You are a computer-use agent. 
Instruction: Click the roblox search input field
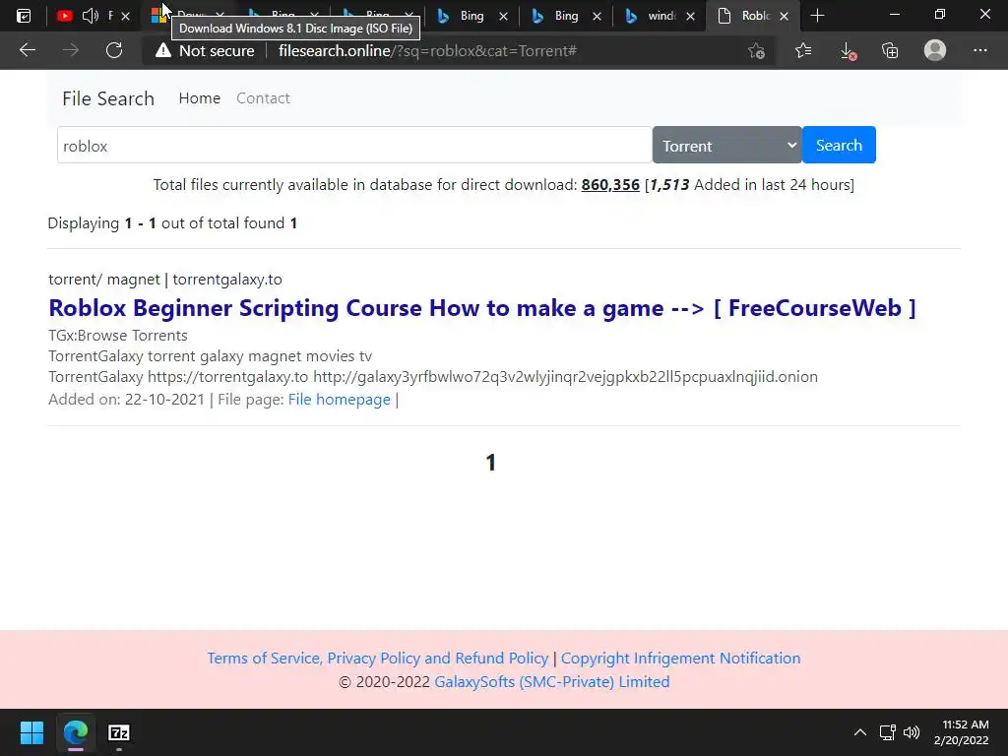pyautogui.click(x=354, y=146)
